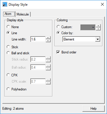This screenshot has height=114, width=107.
Task: Increase Line width with the up arrow
Action: pos(48,38)
